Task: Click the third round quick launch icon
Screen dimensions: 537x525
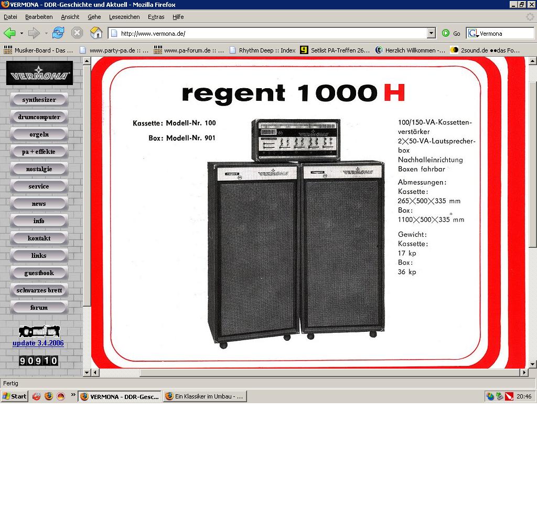Action: (61, 396)
